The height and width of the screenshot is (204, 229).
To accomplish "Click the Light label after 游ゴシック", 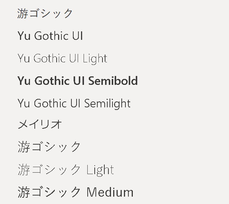I will coord(100,170).
